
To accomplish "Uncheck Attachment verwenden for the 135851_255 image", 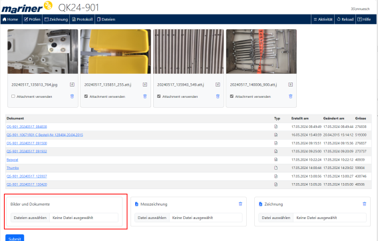I will (x=86, y=97).
